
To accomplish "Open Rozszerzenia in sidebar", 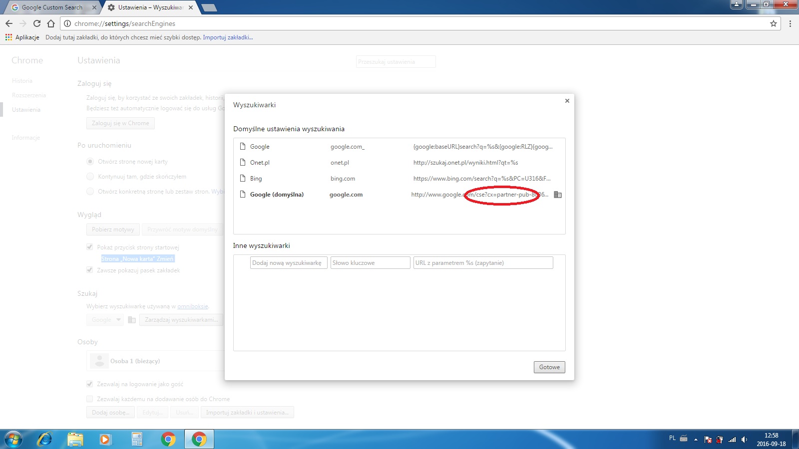I will pos(29,95).
